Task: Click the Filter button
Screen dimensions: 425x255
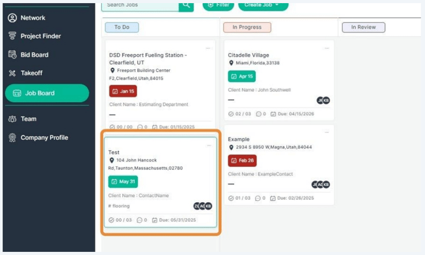Action: tap(219, 5)
